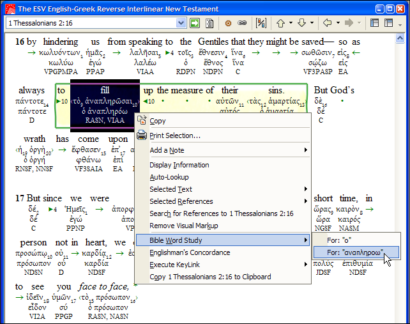Select Print Selection in context menu

point(174,135)
